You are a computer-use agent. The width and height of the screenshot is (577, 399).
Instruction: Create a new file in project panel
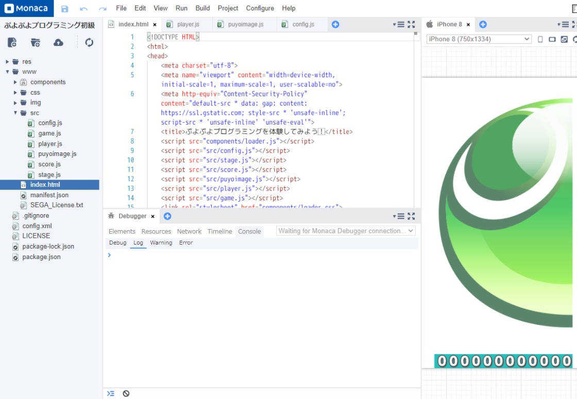tap(12, 42)
